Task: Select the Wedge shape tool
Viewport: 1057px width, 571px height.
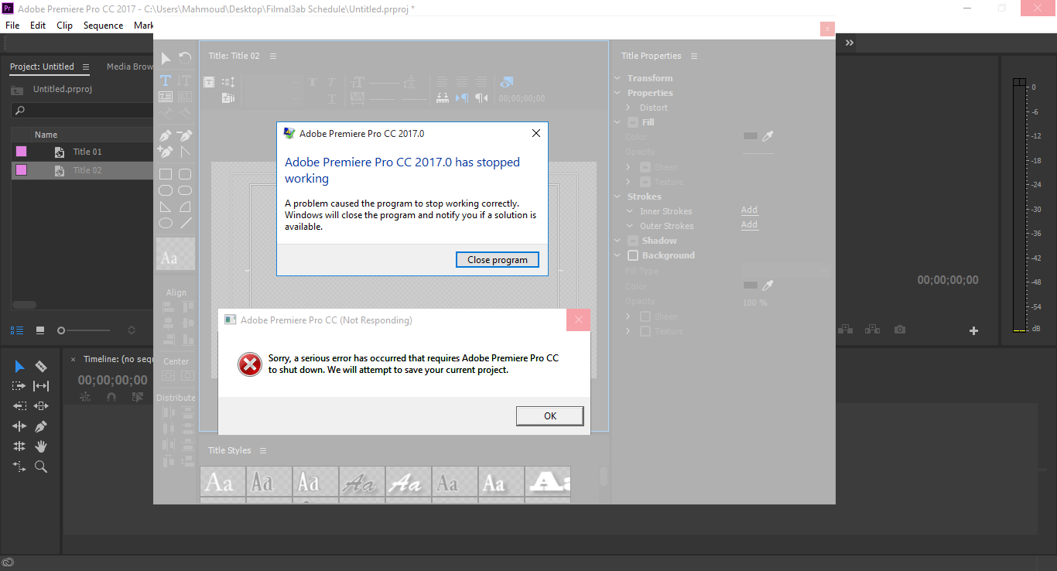Action: 166,207
